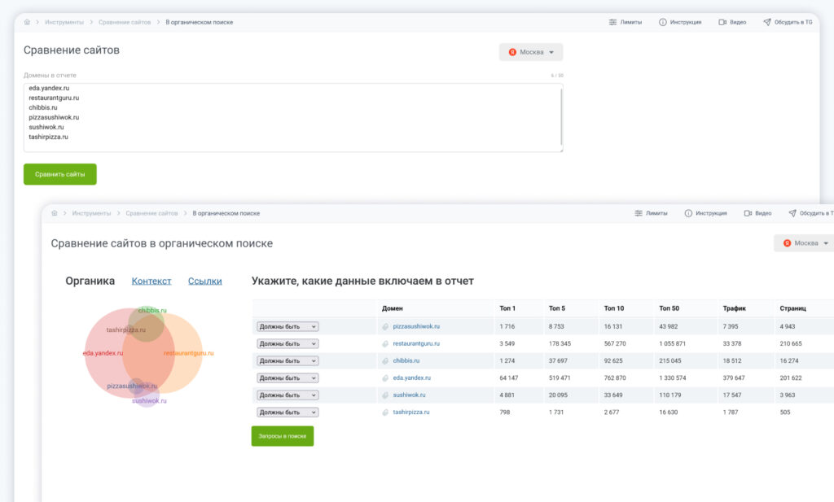This screenshot has width=834, height=502.
Task: Open Москва region dropdown in back window
Action: click(x=531, y=52)
